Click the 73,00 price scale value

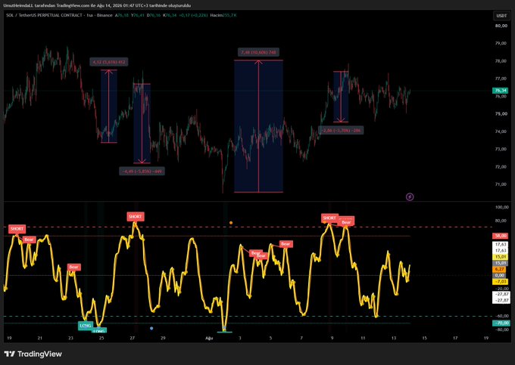pyautogui.click(x=501, y=149)
